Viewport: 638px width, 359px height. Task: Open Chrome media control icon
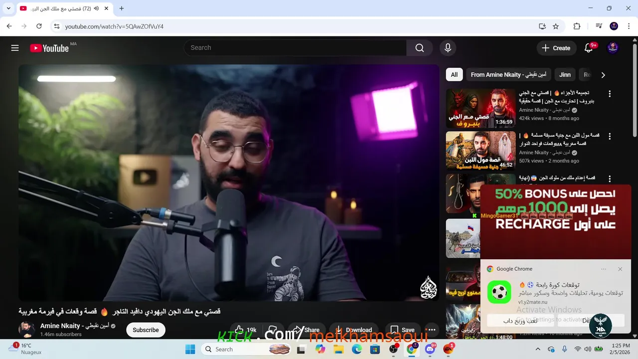[x=599, y=26]
